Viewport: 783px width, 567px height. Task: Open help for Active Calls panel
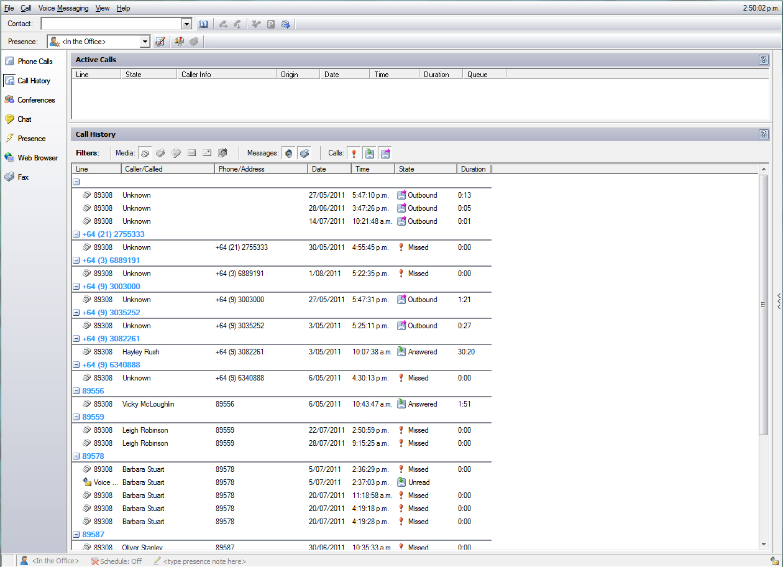tap(764, 60)
